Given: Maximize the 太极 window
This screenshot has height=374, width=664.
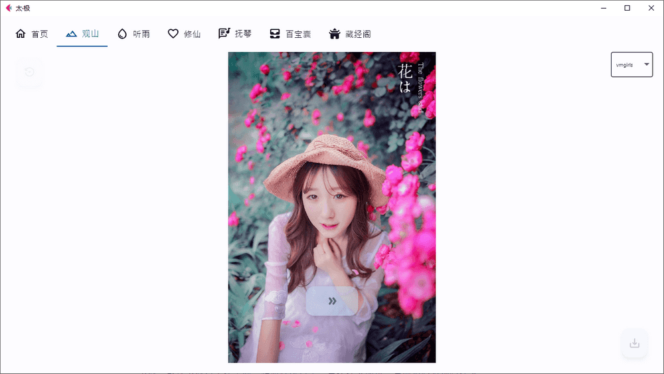Looking at the screenshot, I should [x=627, y=8].
